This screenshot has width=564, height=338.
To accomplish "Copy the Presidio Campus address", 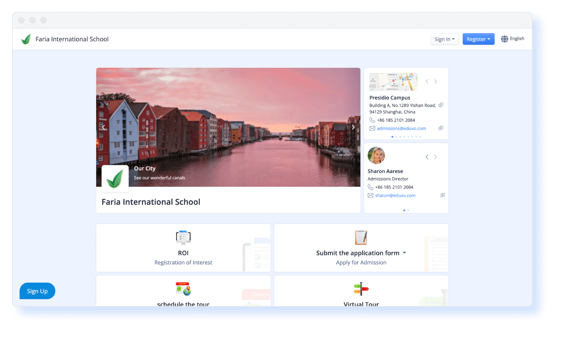I will pyautogui.click(x=441, y=105).
